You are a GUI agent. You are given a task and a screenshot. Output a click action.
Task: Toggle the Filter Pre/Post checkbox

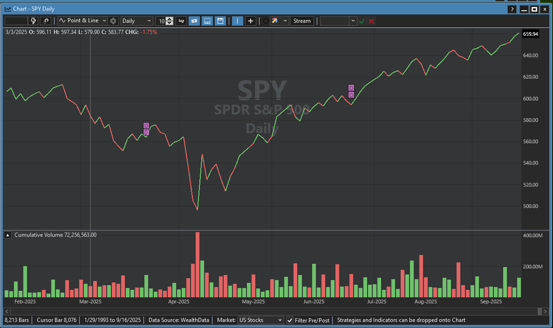(290, 320)
